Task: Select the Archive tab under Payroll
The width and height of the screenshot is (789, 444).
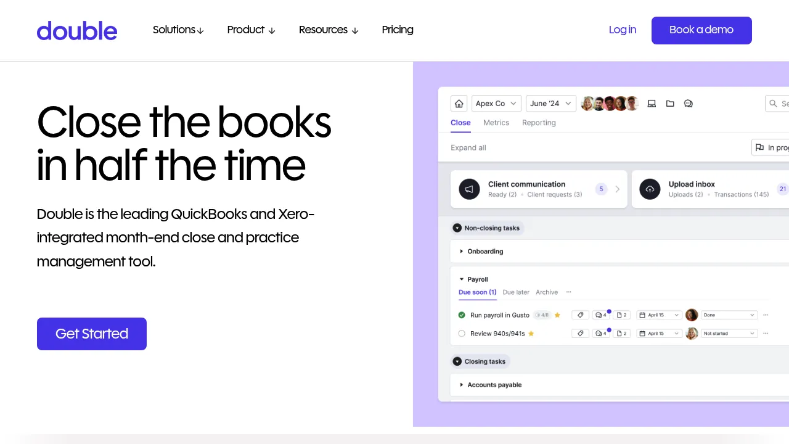Action: [547, 292]
